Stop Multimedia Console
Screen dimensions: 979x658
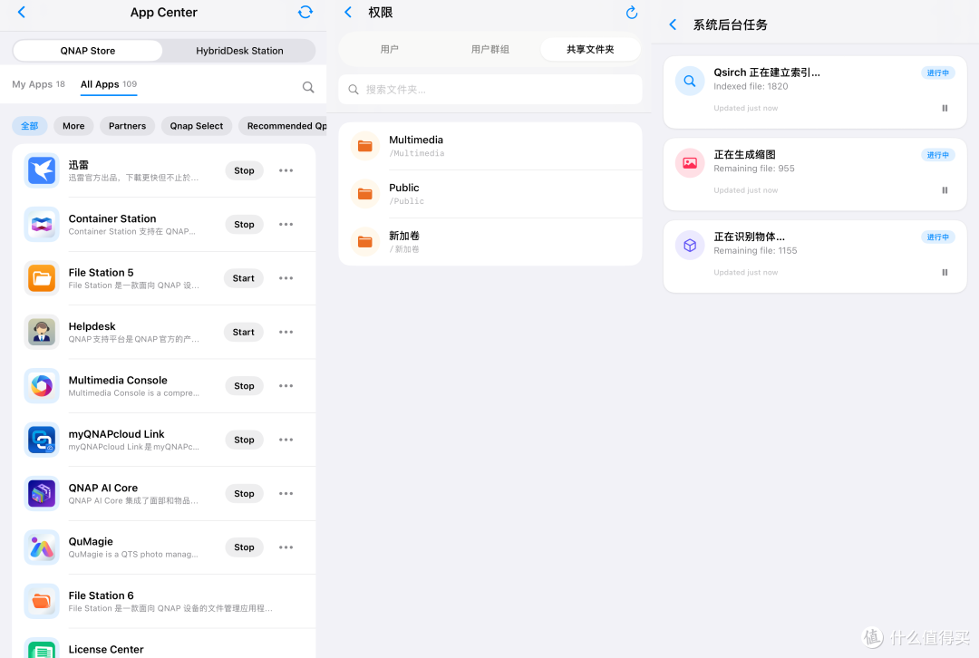pyautogui.click(x=244, y=386)
